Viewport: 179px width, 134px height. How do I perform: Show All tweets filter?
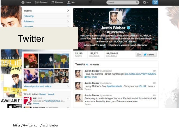(87, 65)
